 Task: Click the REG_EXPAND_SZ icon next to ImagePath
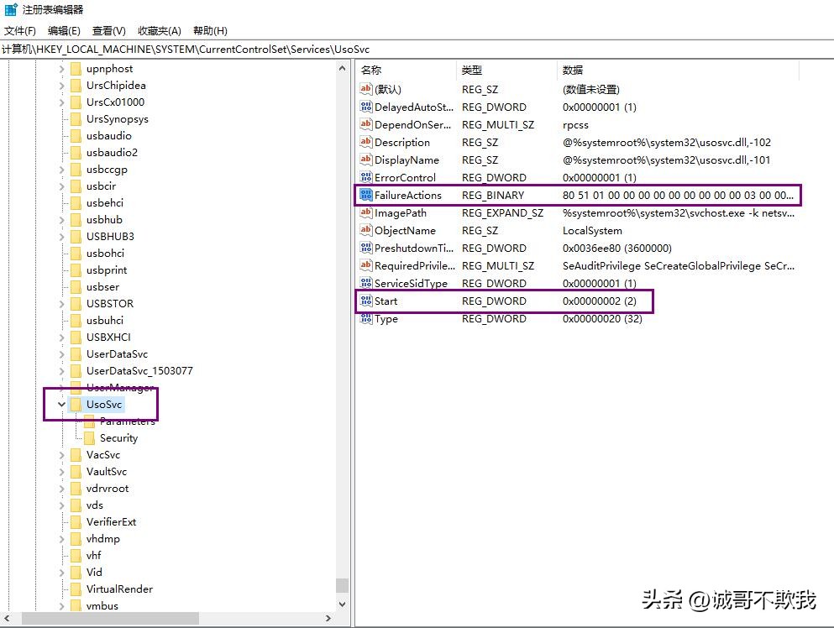[365, 212]
